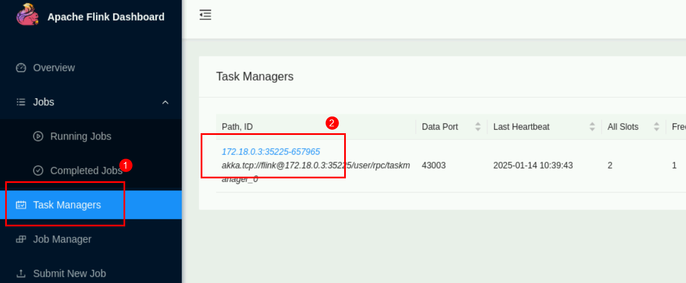
Task: Click the Jobs list icon
Action: 21,102
